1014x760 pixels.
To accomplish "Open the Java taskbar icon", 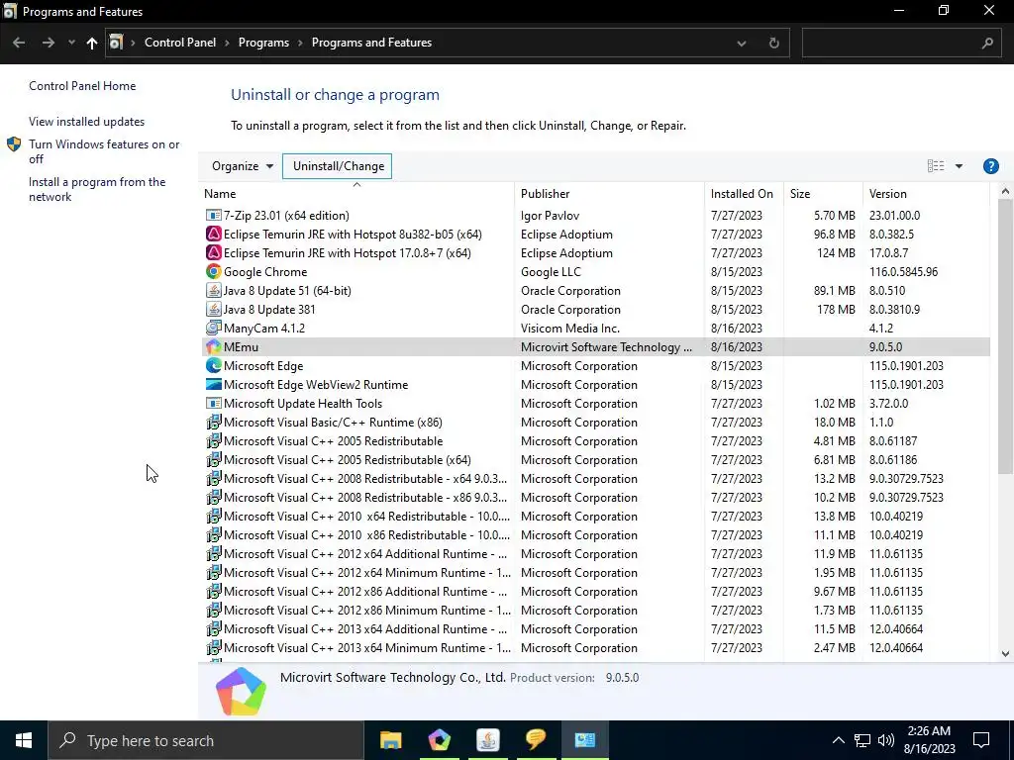I will (x=487, y=740).
